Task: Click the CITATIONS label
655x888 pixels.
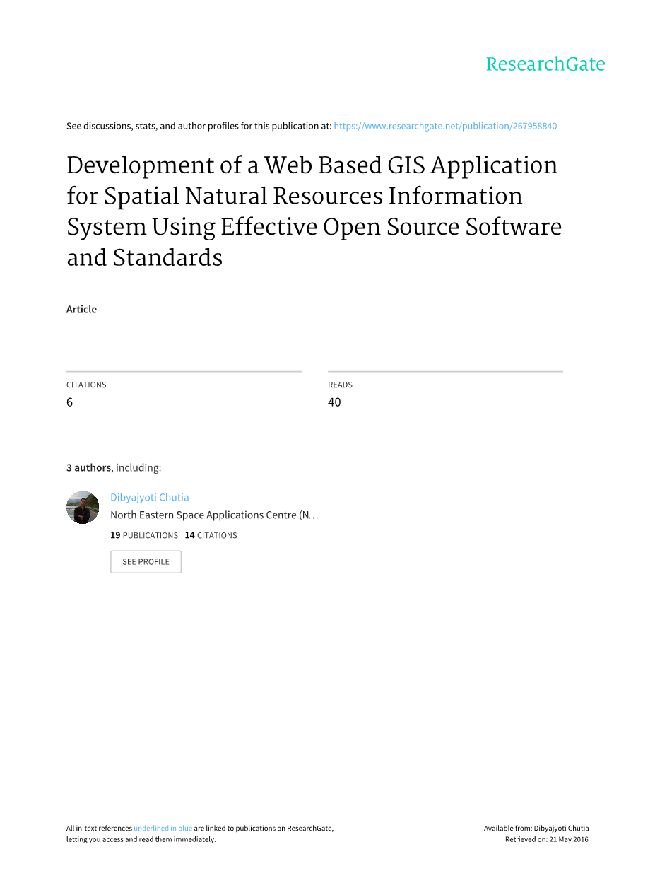Action: point(86,385)
